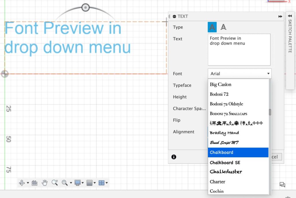Choose Charter font
The width and height of the screenshot is (296, 198).
[x=238, y=182]
